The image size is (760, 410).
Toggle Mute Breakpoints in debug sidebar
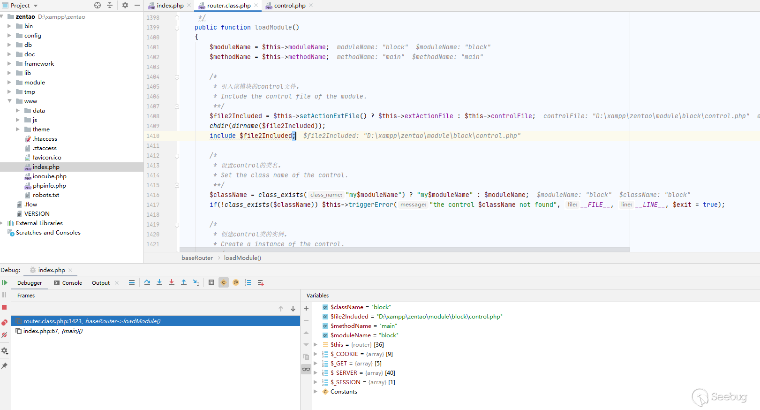point(4,335)
